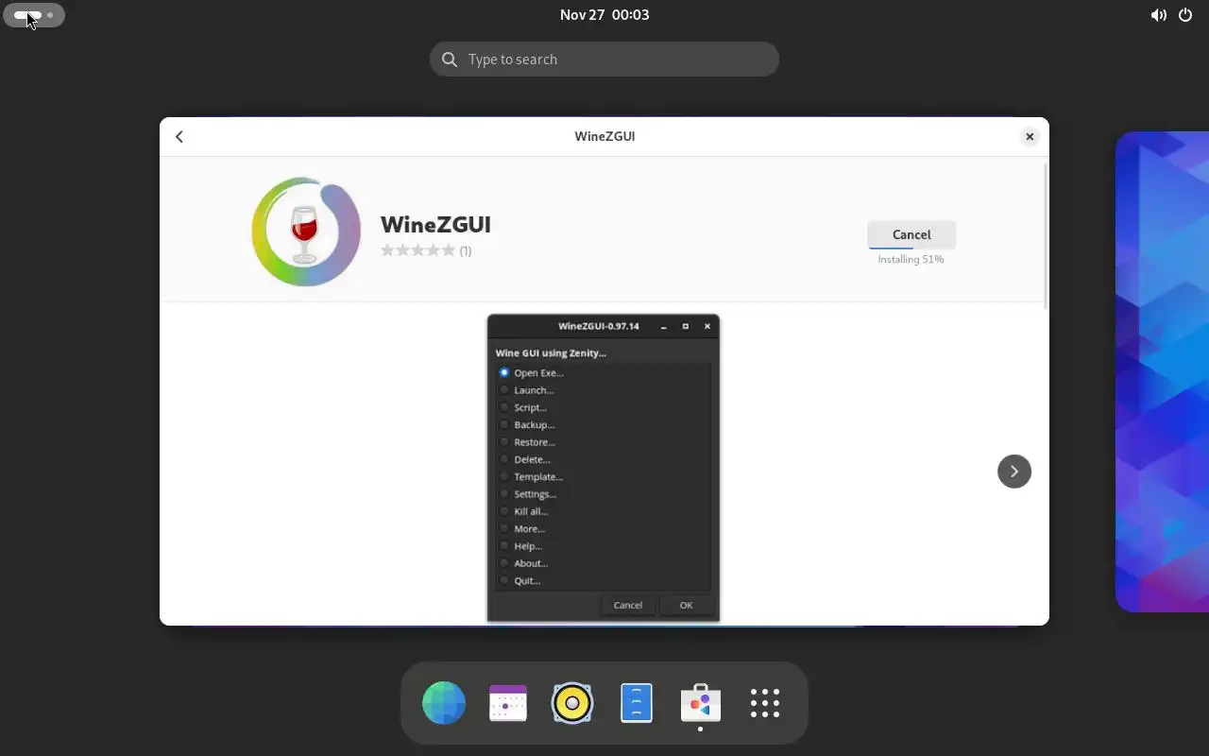Click the WineZGUI window scrollbar
This screenshot has height=756, width=1209.
(x=1045, y=235)
